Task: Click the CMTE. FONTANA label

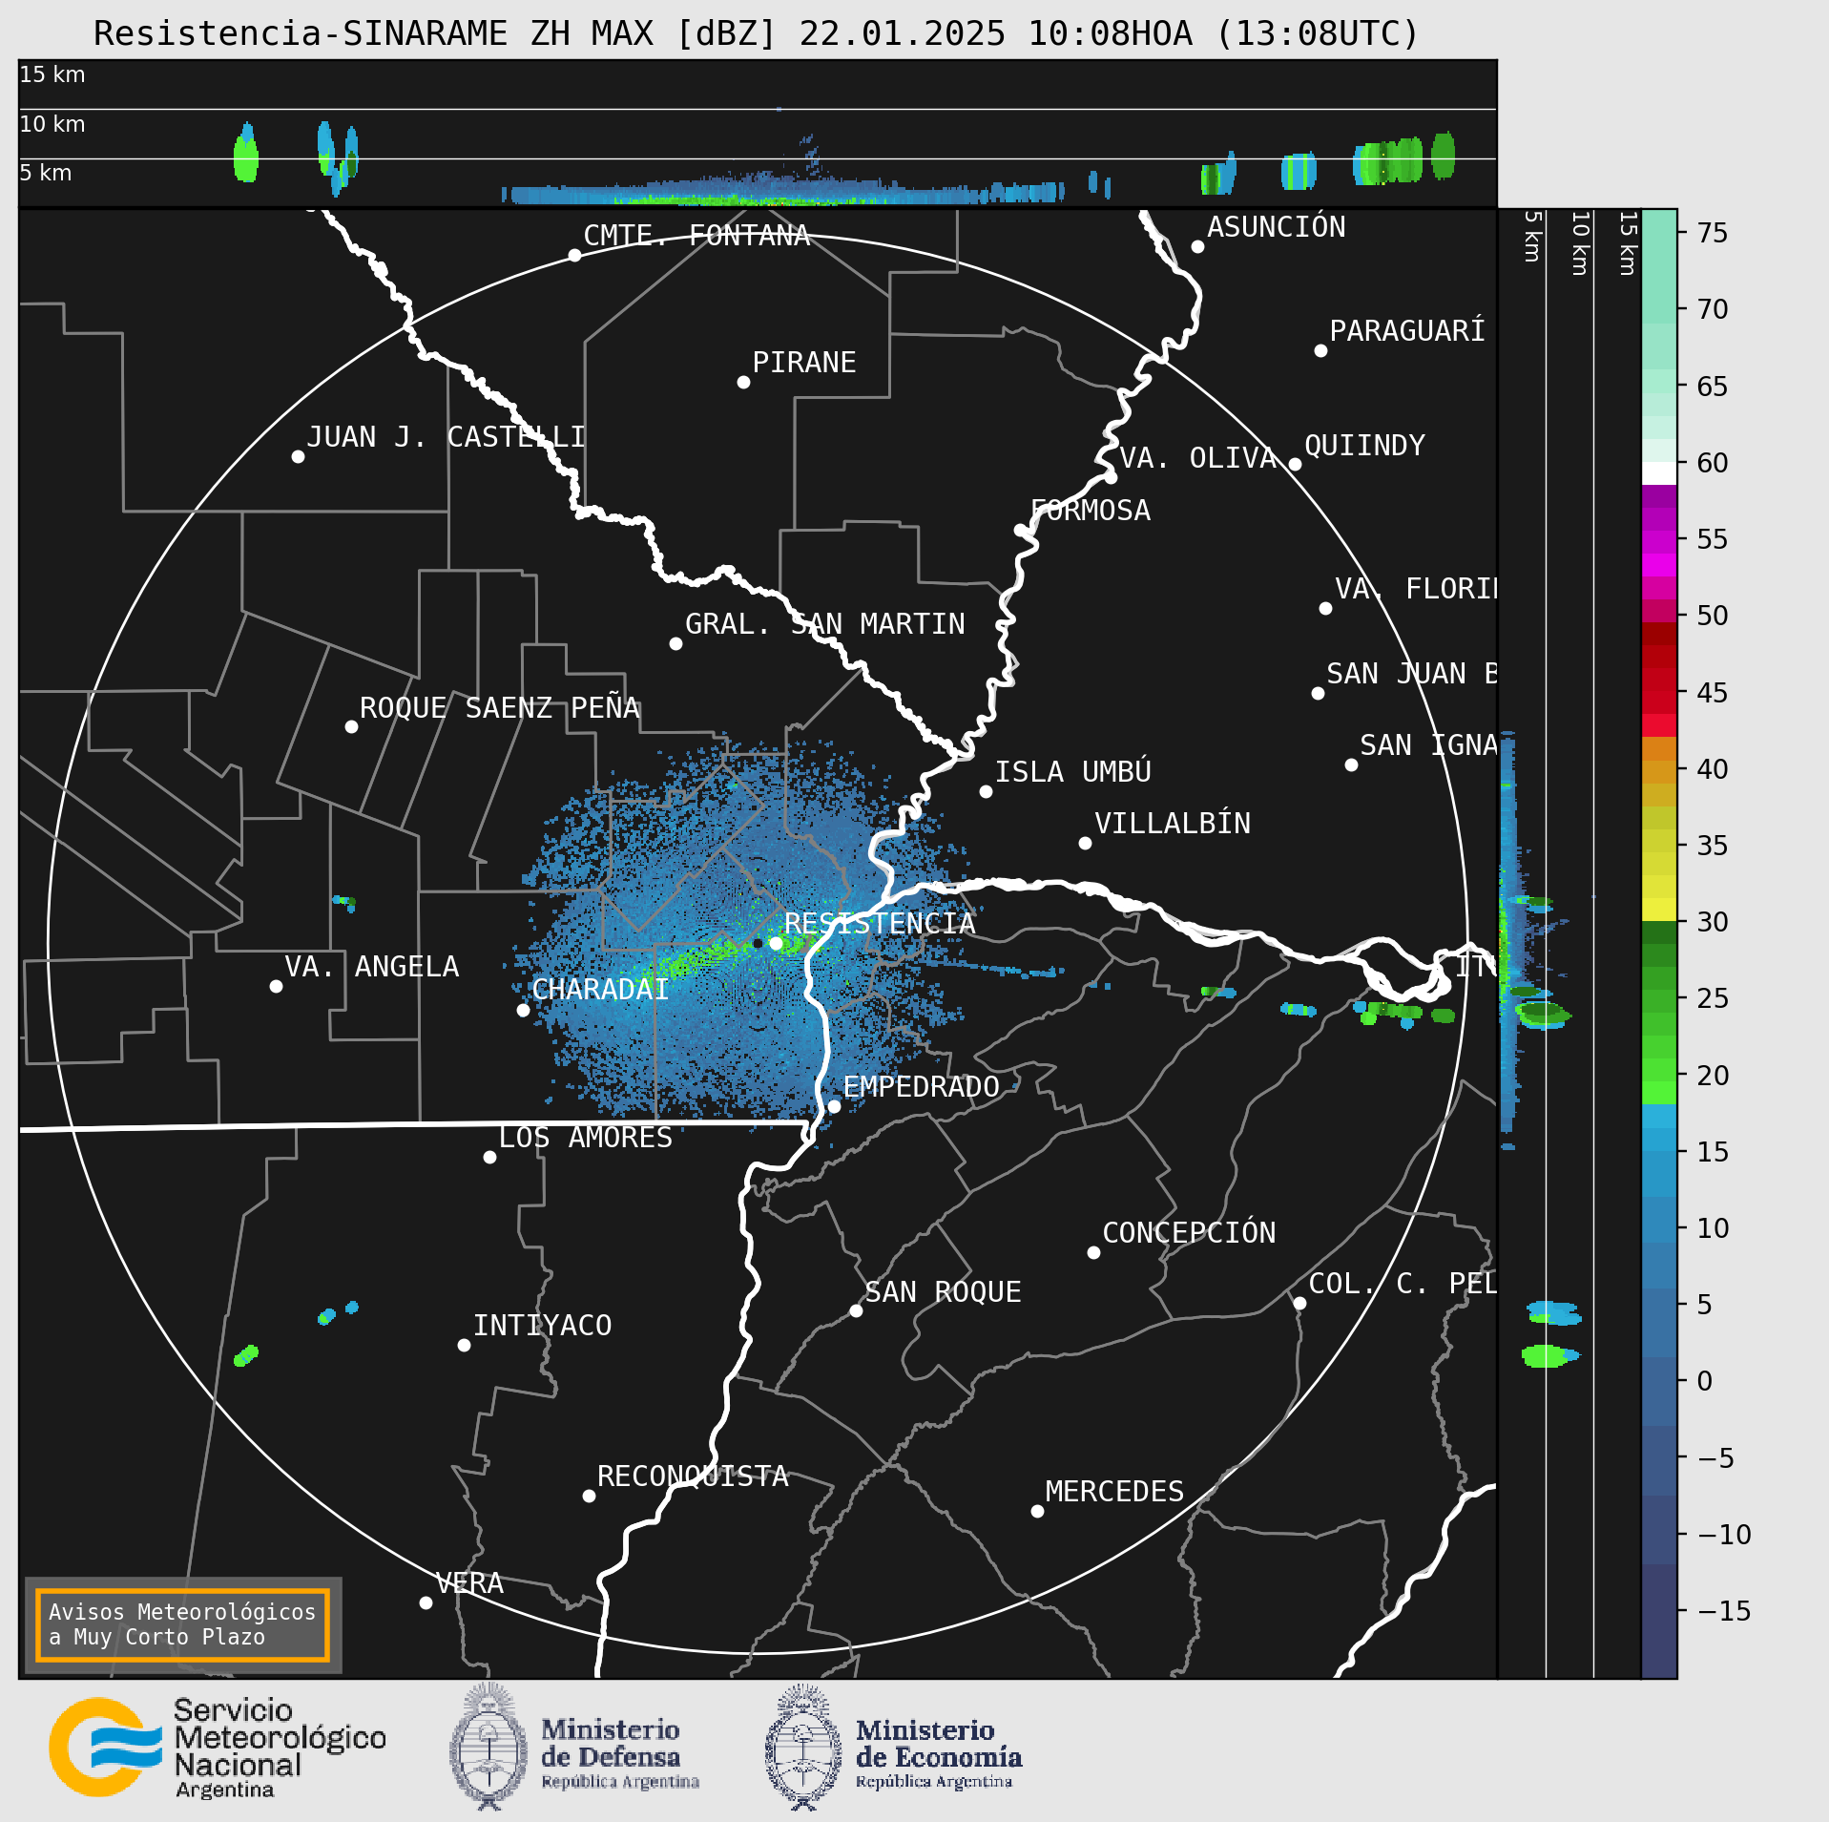Action: point(696,236)
